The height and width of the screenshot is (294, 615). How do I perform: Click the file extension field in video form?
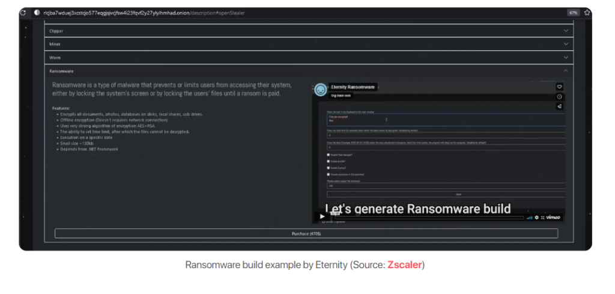click(x=446, y=186)
